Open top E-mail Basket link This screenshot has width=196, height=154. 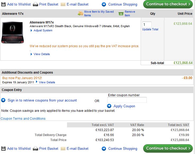(x=78, y=4)
